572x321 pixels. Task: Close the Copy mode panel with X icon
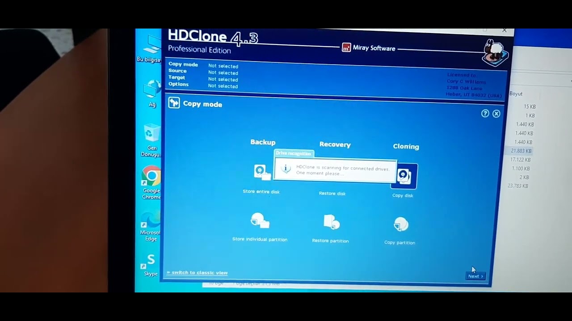pyautogui.click(x=496, y=114)
